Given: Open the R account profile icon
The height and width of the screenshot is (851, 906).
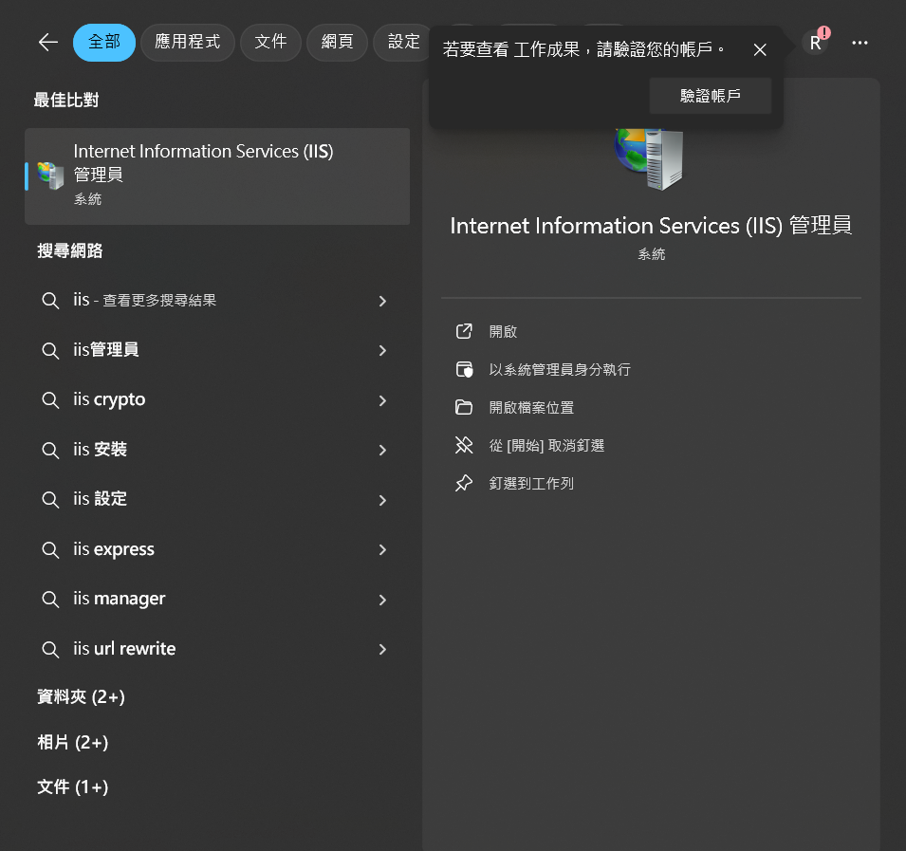Looking at the screenshot, I should coord(815,43).
